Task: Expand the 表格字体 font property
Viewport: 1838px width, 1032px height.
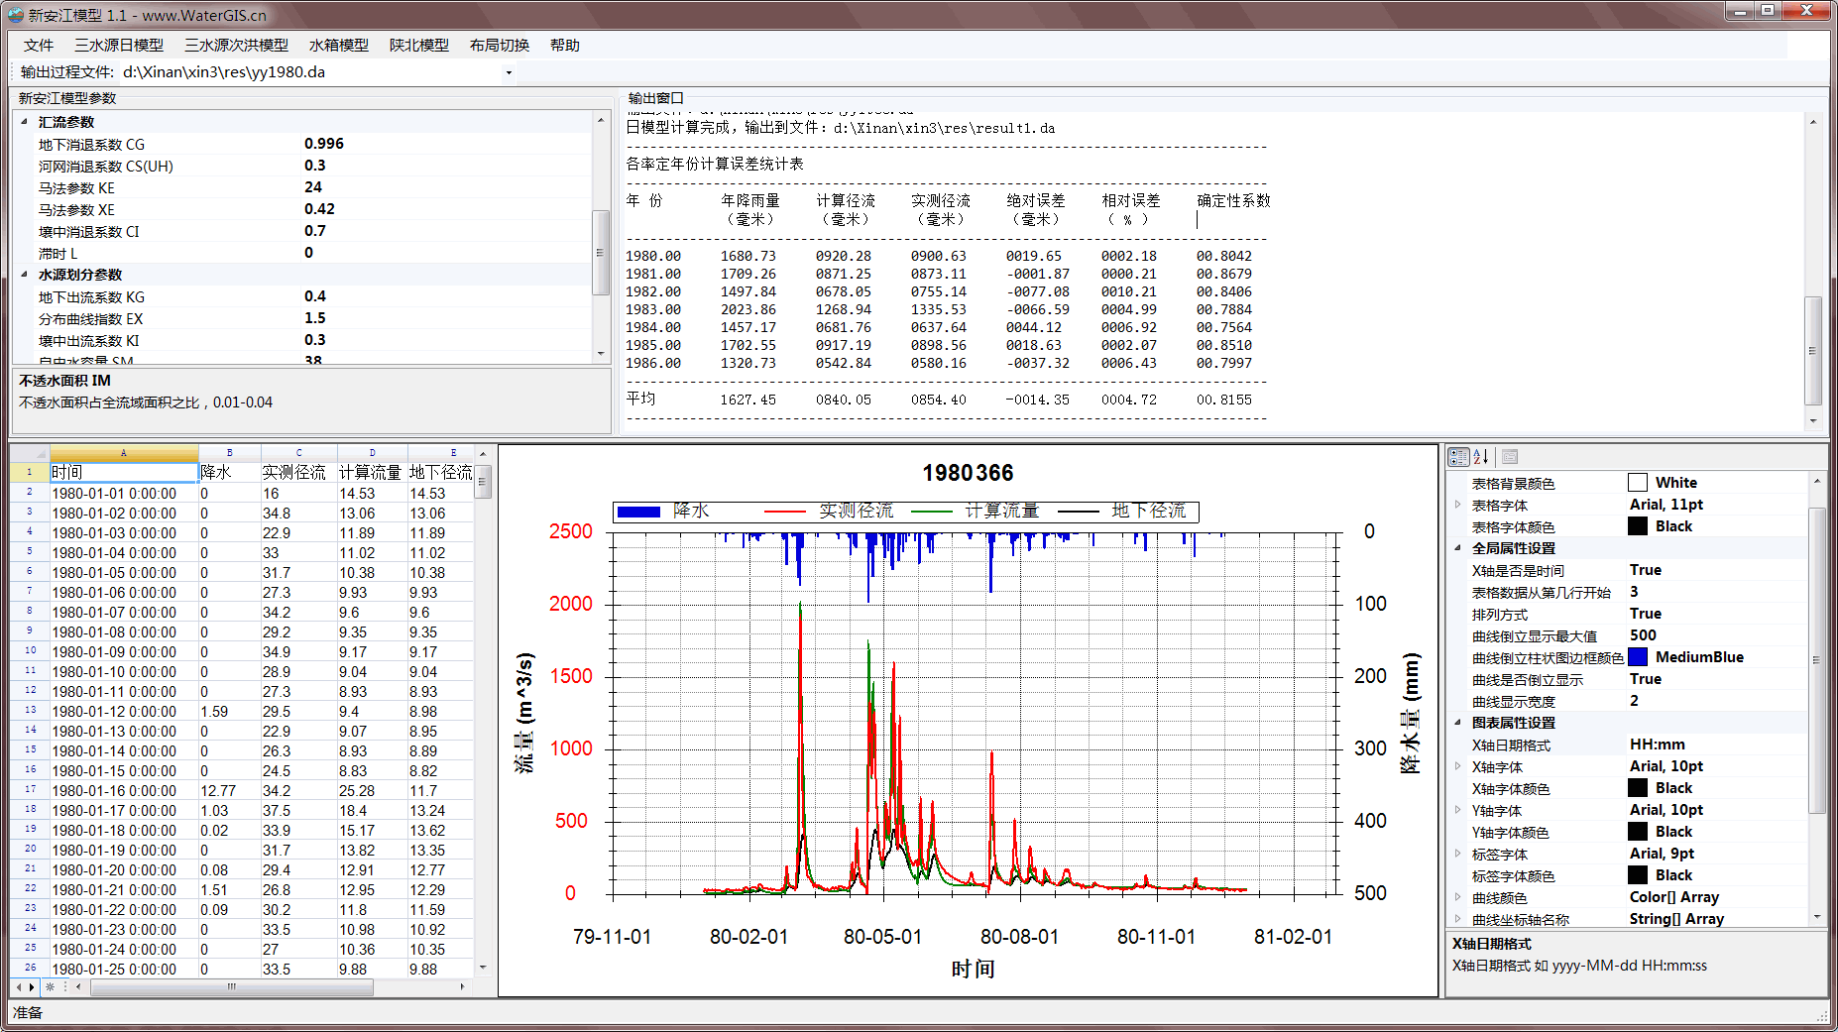Action: point(1457,505)
